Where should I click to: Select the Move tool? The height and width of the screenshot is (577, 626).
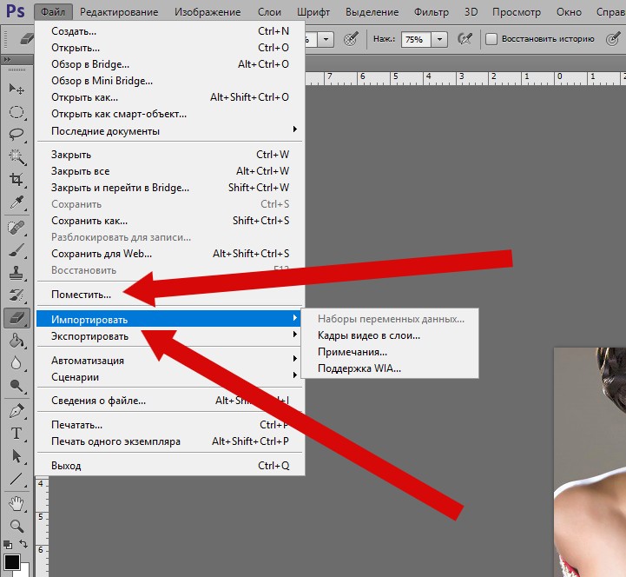click(x=16, y=89)
